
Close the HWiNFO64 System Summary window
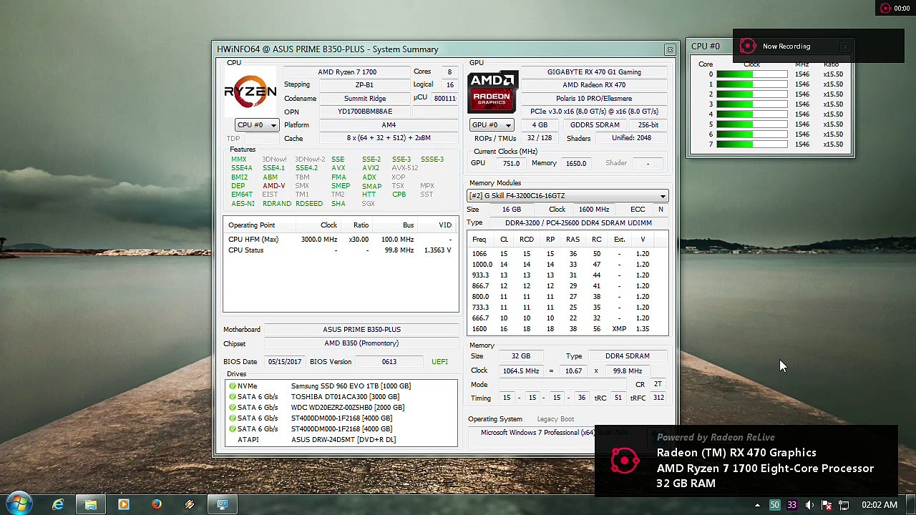click(670, 49)
